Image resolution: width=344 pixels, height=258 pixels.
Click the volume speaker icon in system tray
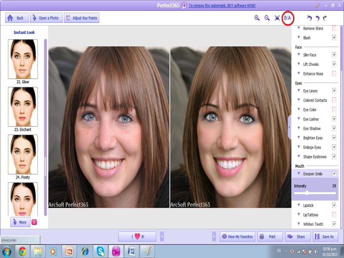tap(316, 252)
